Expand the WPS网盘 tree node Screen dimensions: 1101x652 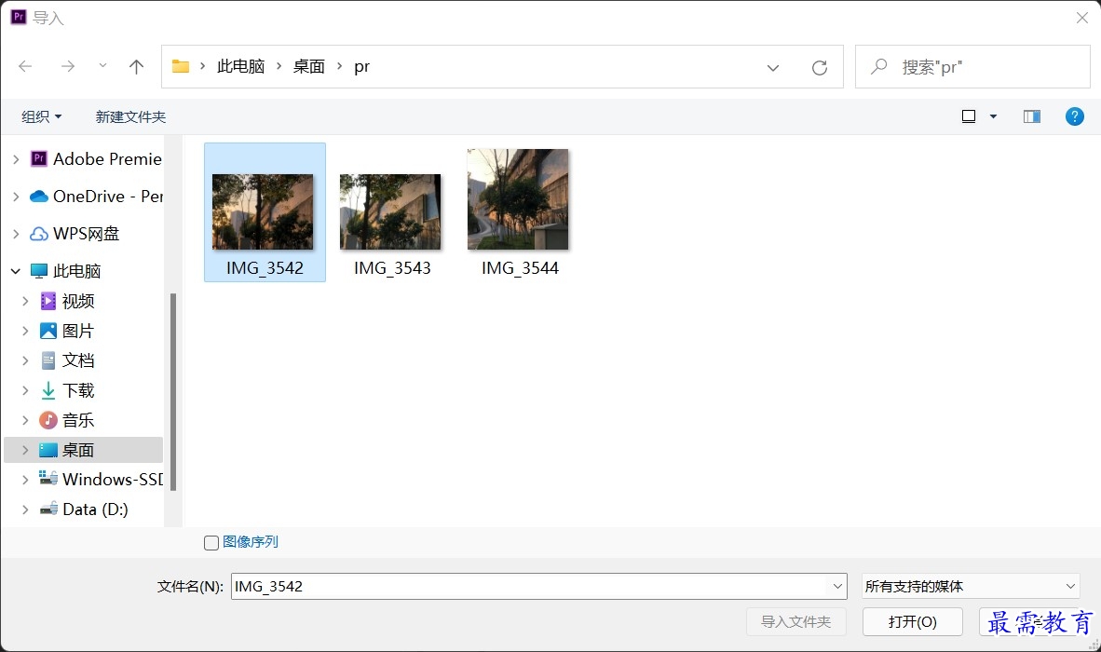tap(16, 234)
